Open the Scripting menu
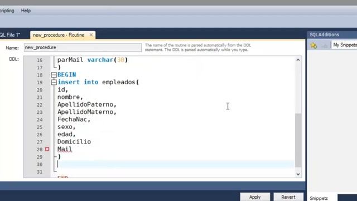The height and width of the screenshot is (201, 357). [7, 11]
